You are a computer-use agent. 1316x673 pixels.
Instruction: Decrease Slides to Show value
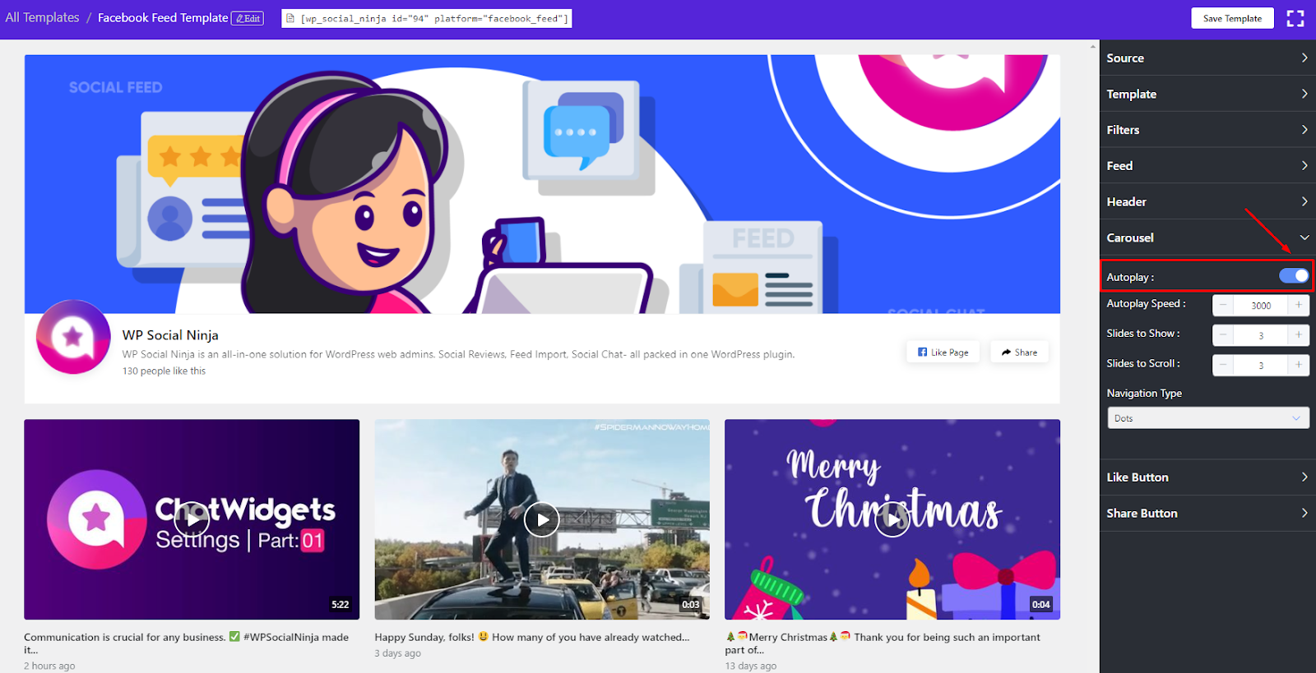click(1223, 334)
